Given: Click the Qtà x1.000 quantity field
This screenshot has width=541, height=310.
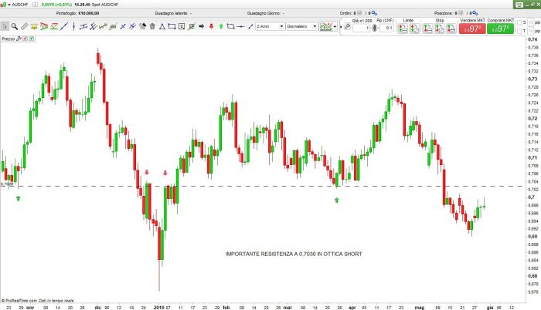Looking at the screenshot, I should tap(361, 28).
